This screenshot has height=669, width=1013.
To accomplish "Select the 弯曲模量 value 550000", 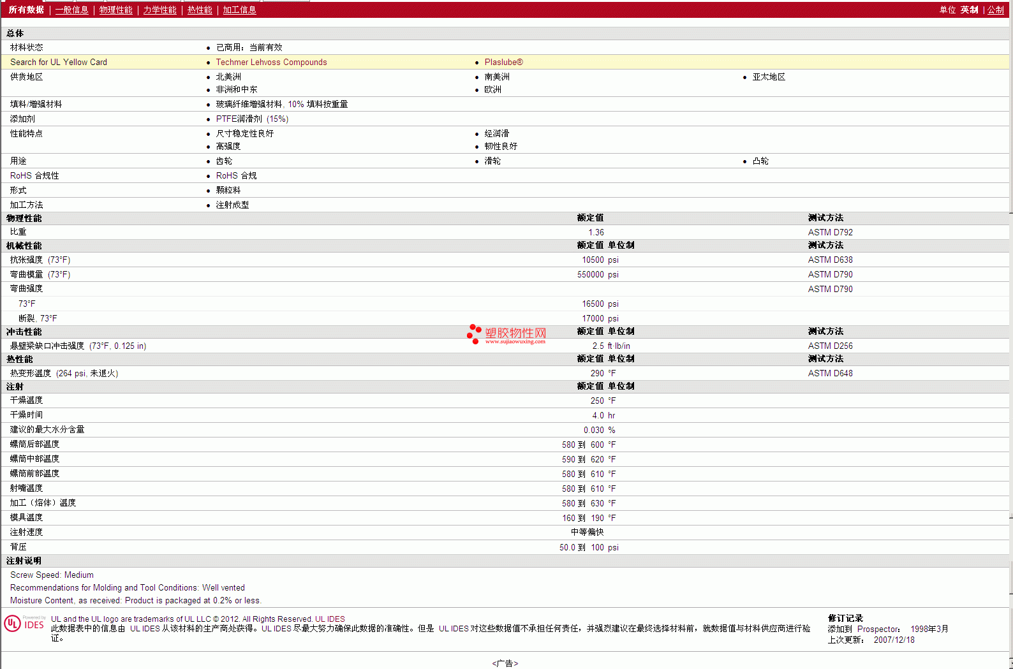I will tap(590, 275).
